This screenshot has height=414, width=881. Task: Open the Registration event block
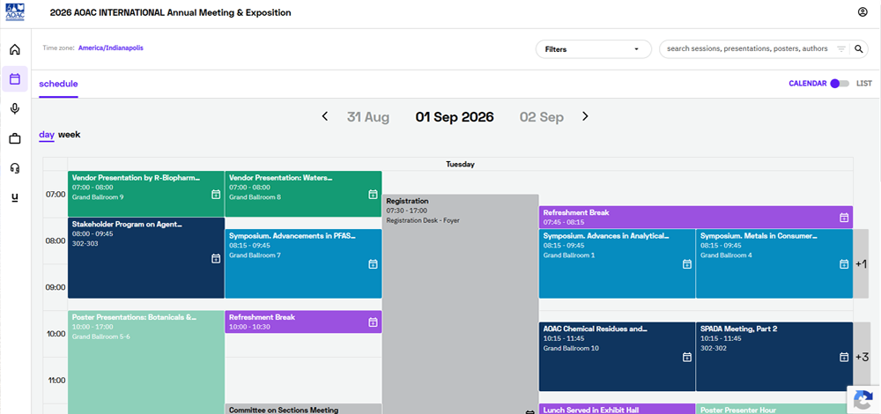(x=460, y=304)
